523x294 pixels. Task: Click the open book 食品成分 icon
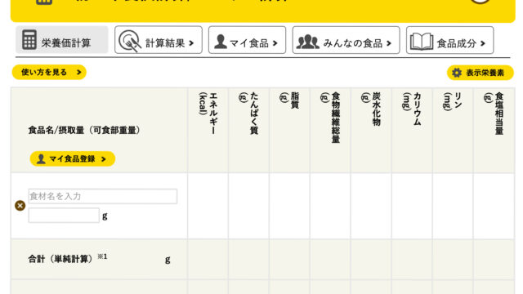tap(422, 42)
